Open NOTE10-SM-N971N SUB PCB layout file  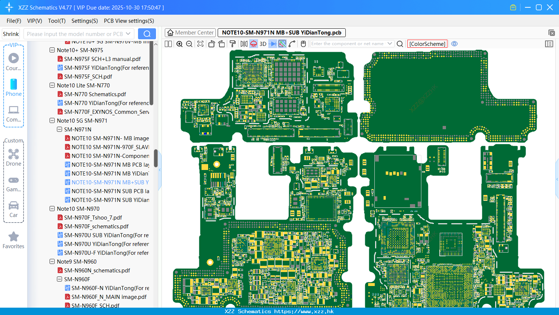107,191
